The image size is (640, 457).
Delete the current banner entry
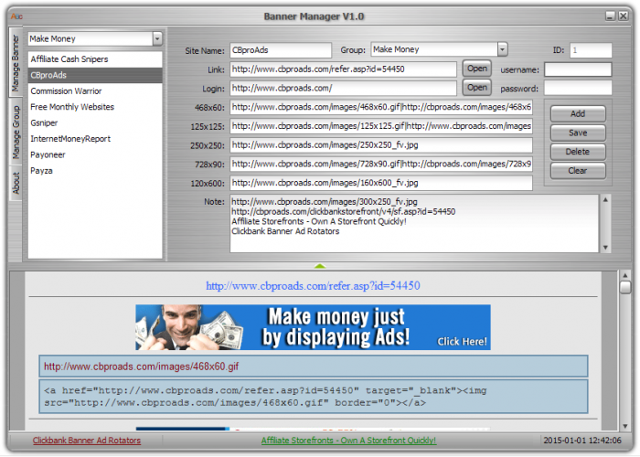(577, 152)
